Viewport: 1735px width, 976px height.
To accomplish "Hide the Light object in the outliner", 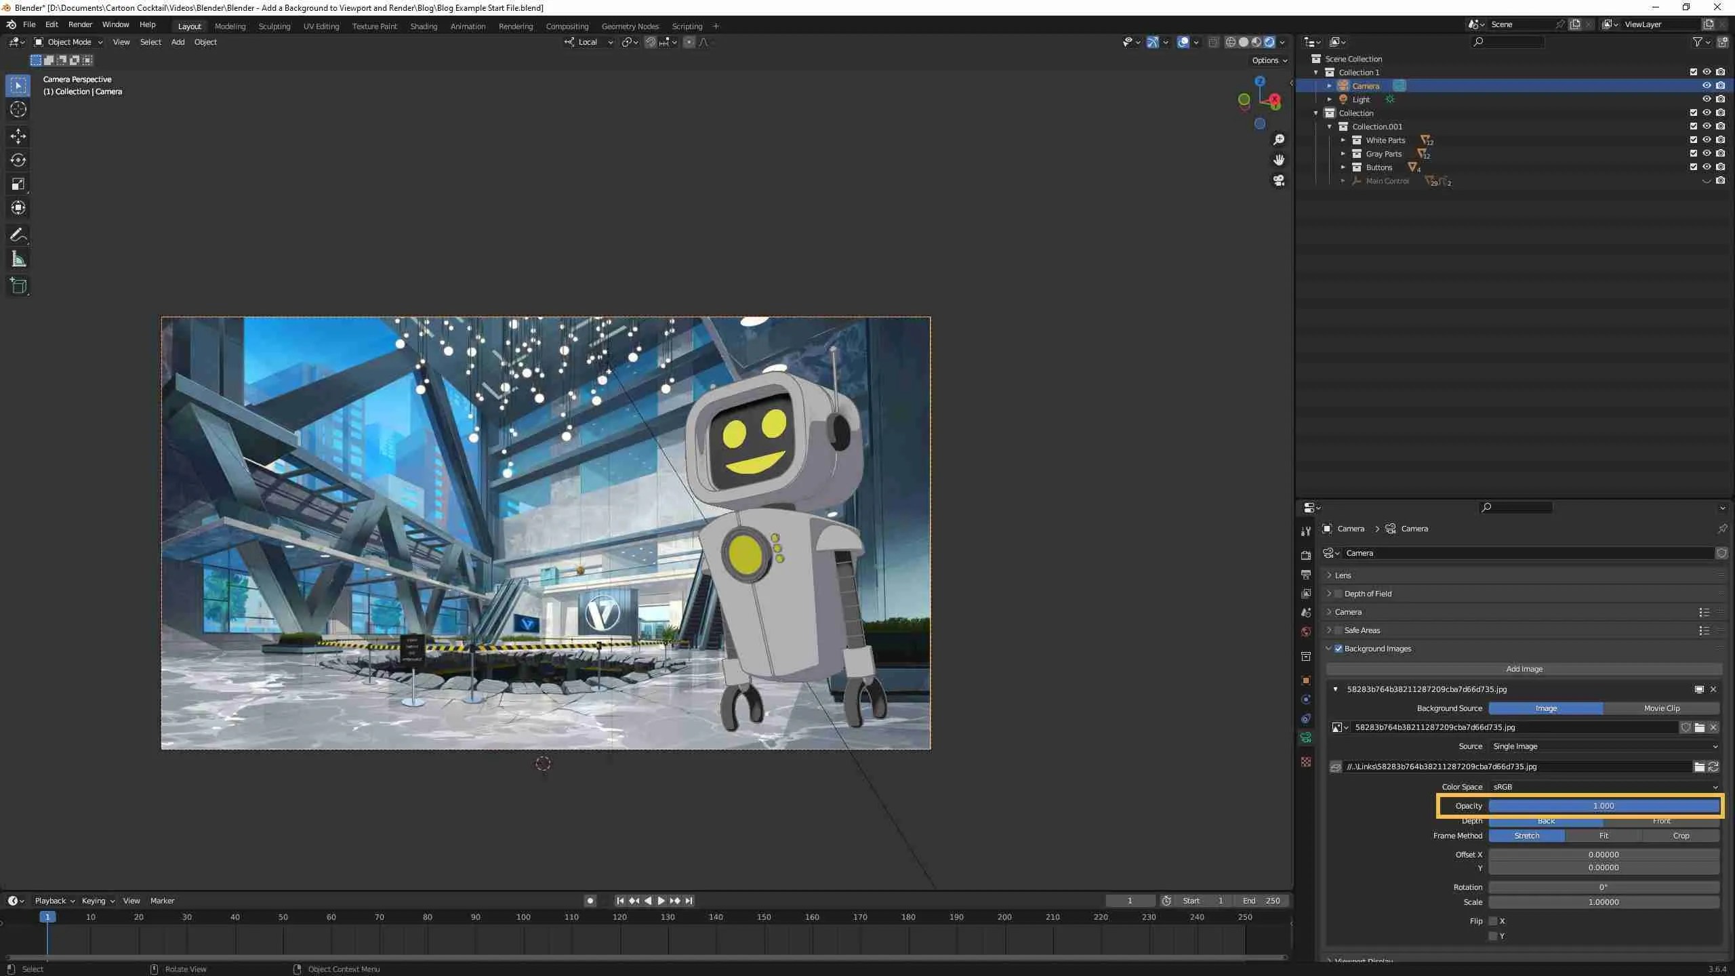I will click(1706, 99).
